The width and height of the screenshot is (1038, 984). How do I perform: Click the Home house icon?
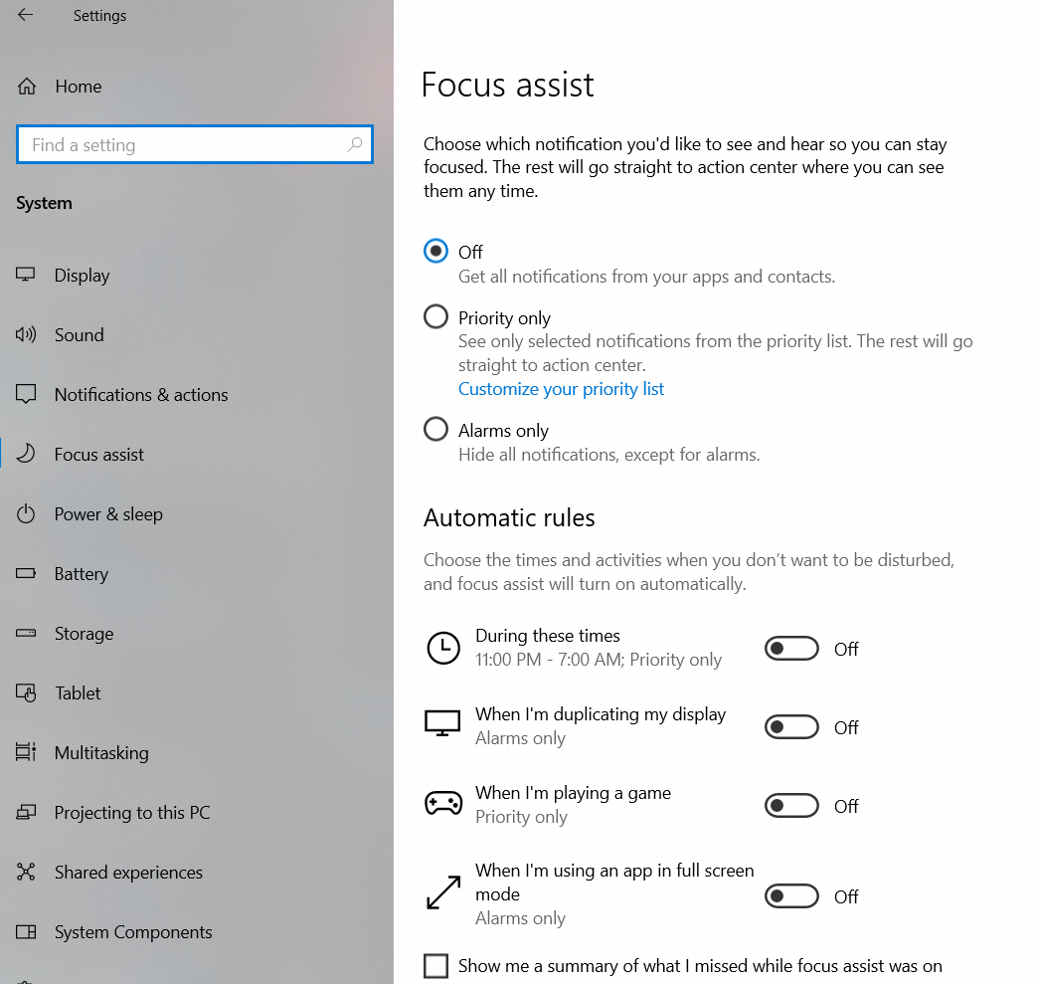pos(27,87)
